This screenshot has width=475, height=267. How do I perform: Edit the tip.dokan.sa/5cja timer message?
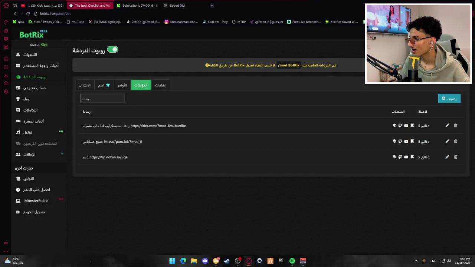(x=447, y=157)
